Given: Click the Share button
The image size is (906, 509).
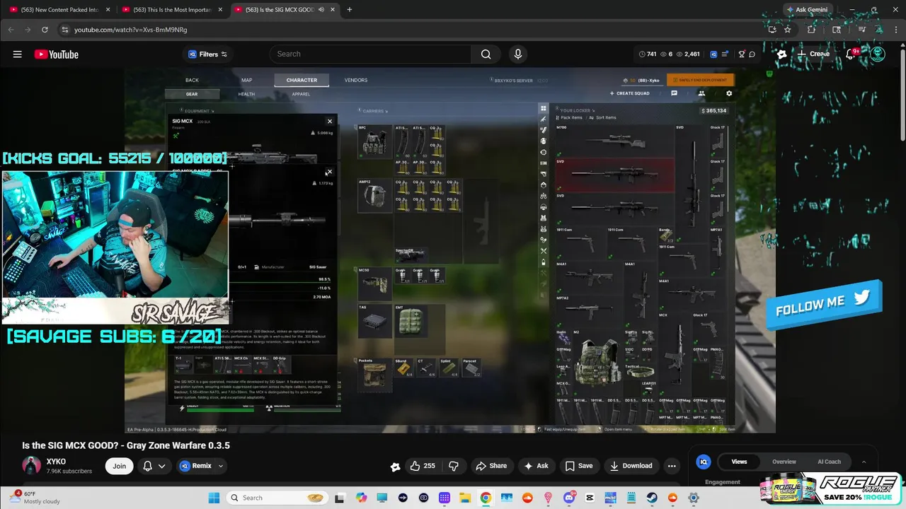Looking at the screenshot, I should click(491, 466).
